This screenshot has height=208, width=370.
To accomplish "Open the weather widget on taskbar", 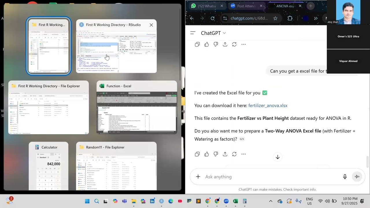I will click(x=9, y=200).
